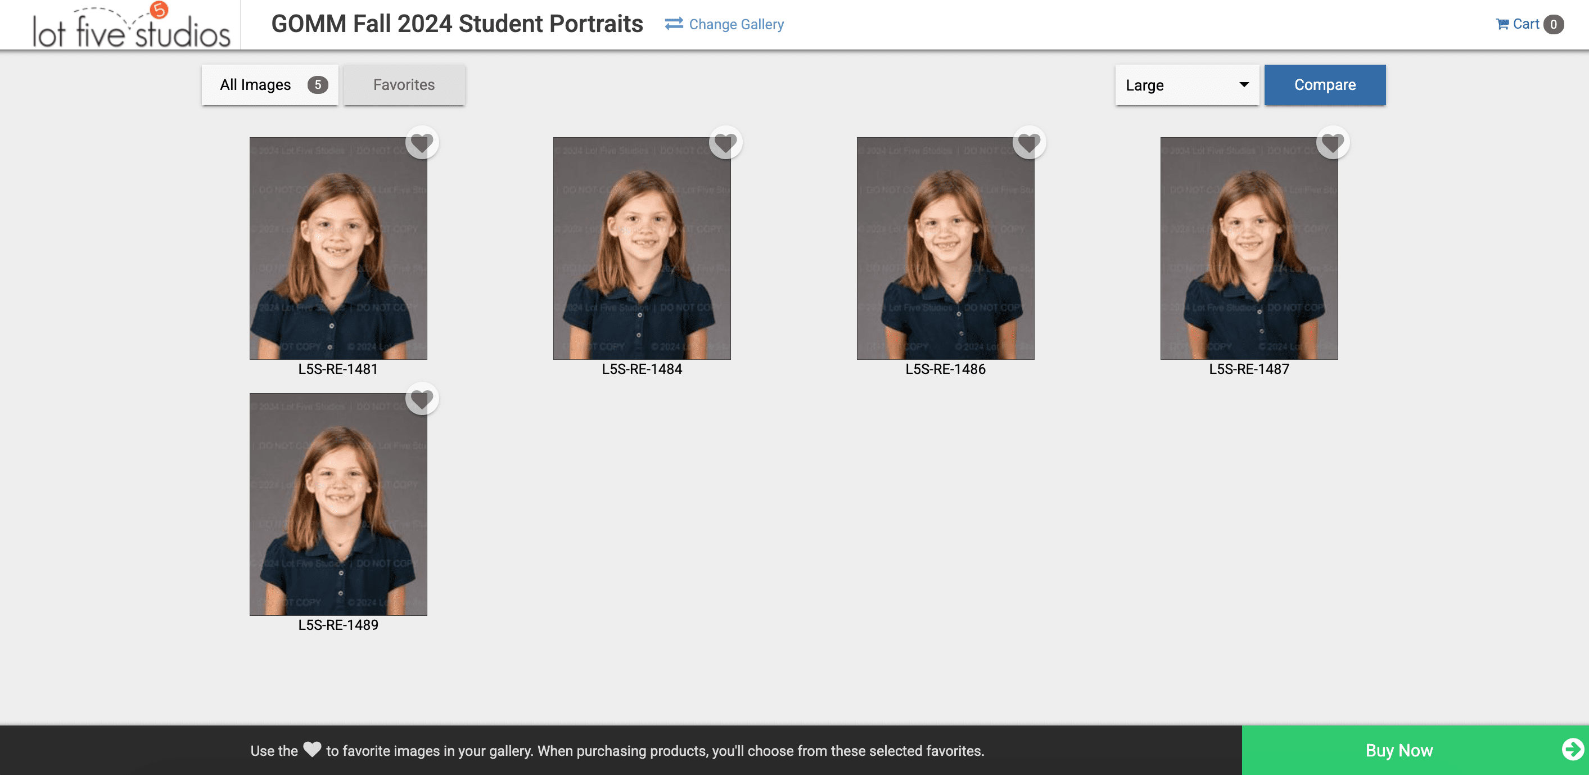Click the All Images count badge 5
This screenshot has height=775, width=1589.
tap(318, 84)
